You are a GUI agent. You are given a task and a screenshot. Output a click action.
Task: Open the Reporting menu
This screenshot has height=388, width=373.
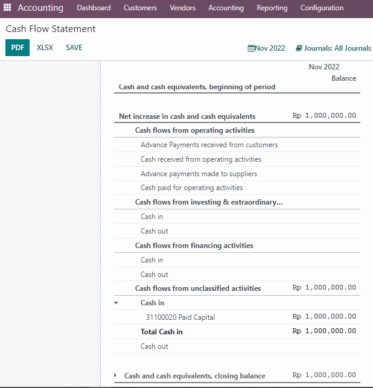pos(272,8)
